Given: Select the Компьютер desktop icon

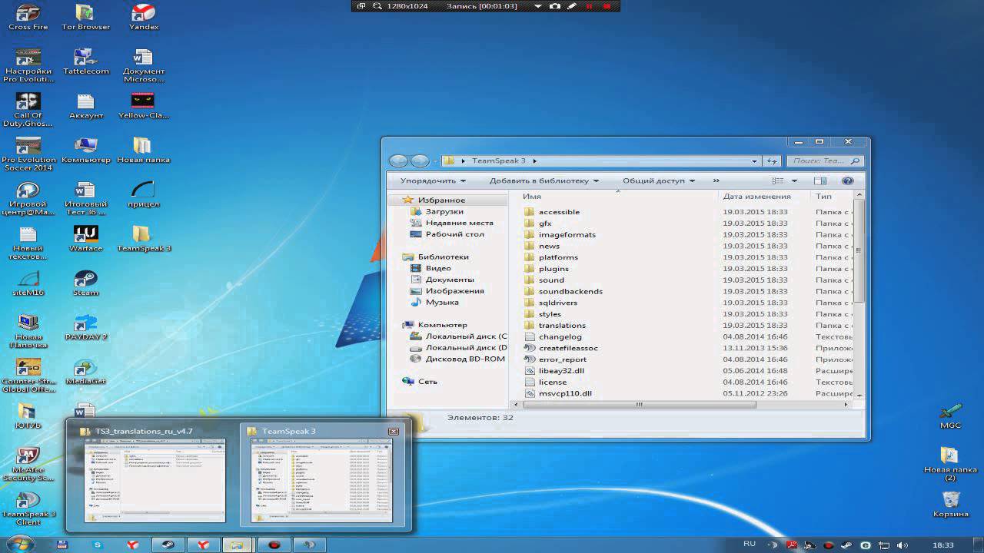Looking at the screenshot, I should (x=85, y=150).
